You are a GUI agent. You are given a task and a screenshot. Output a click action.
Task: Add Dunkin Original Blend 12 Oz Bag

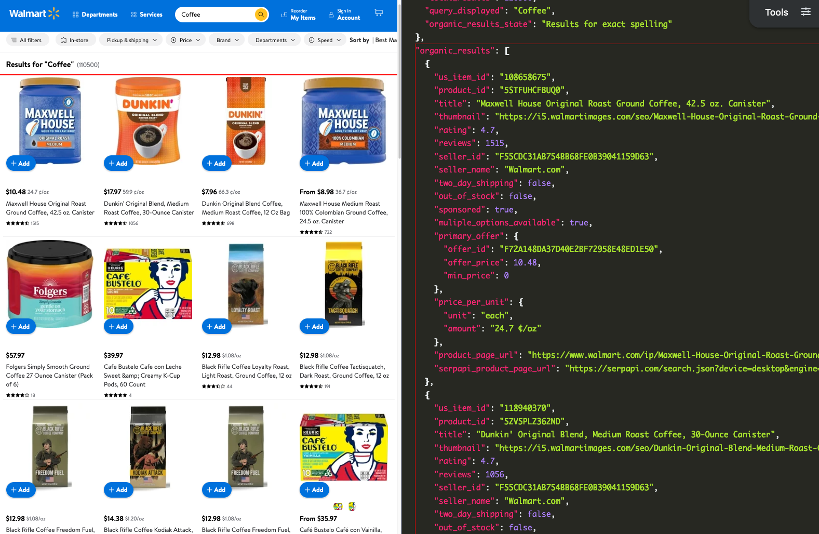(x=217, y=163)
